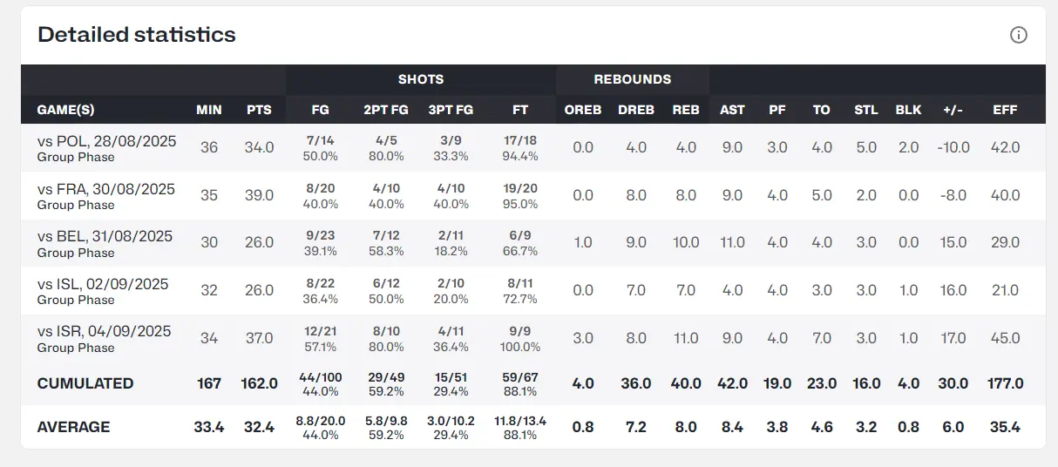Click the 3PT FG column header

(451, 110)
